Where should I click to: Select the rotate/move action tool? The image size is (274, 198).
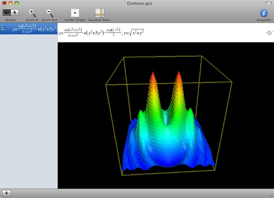7,13
